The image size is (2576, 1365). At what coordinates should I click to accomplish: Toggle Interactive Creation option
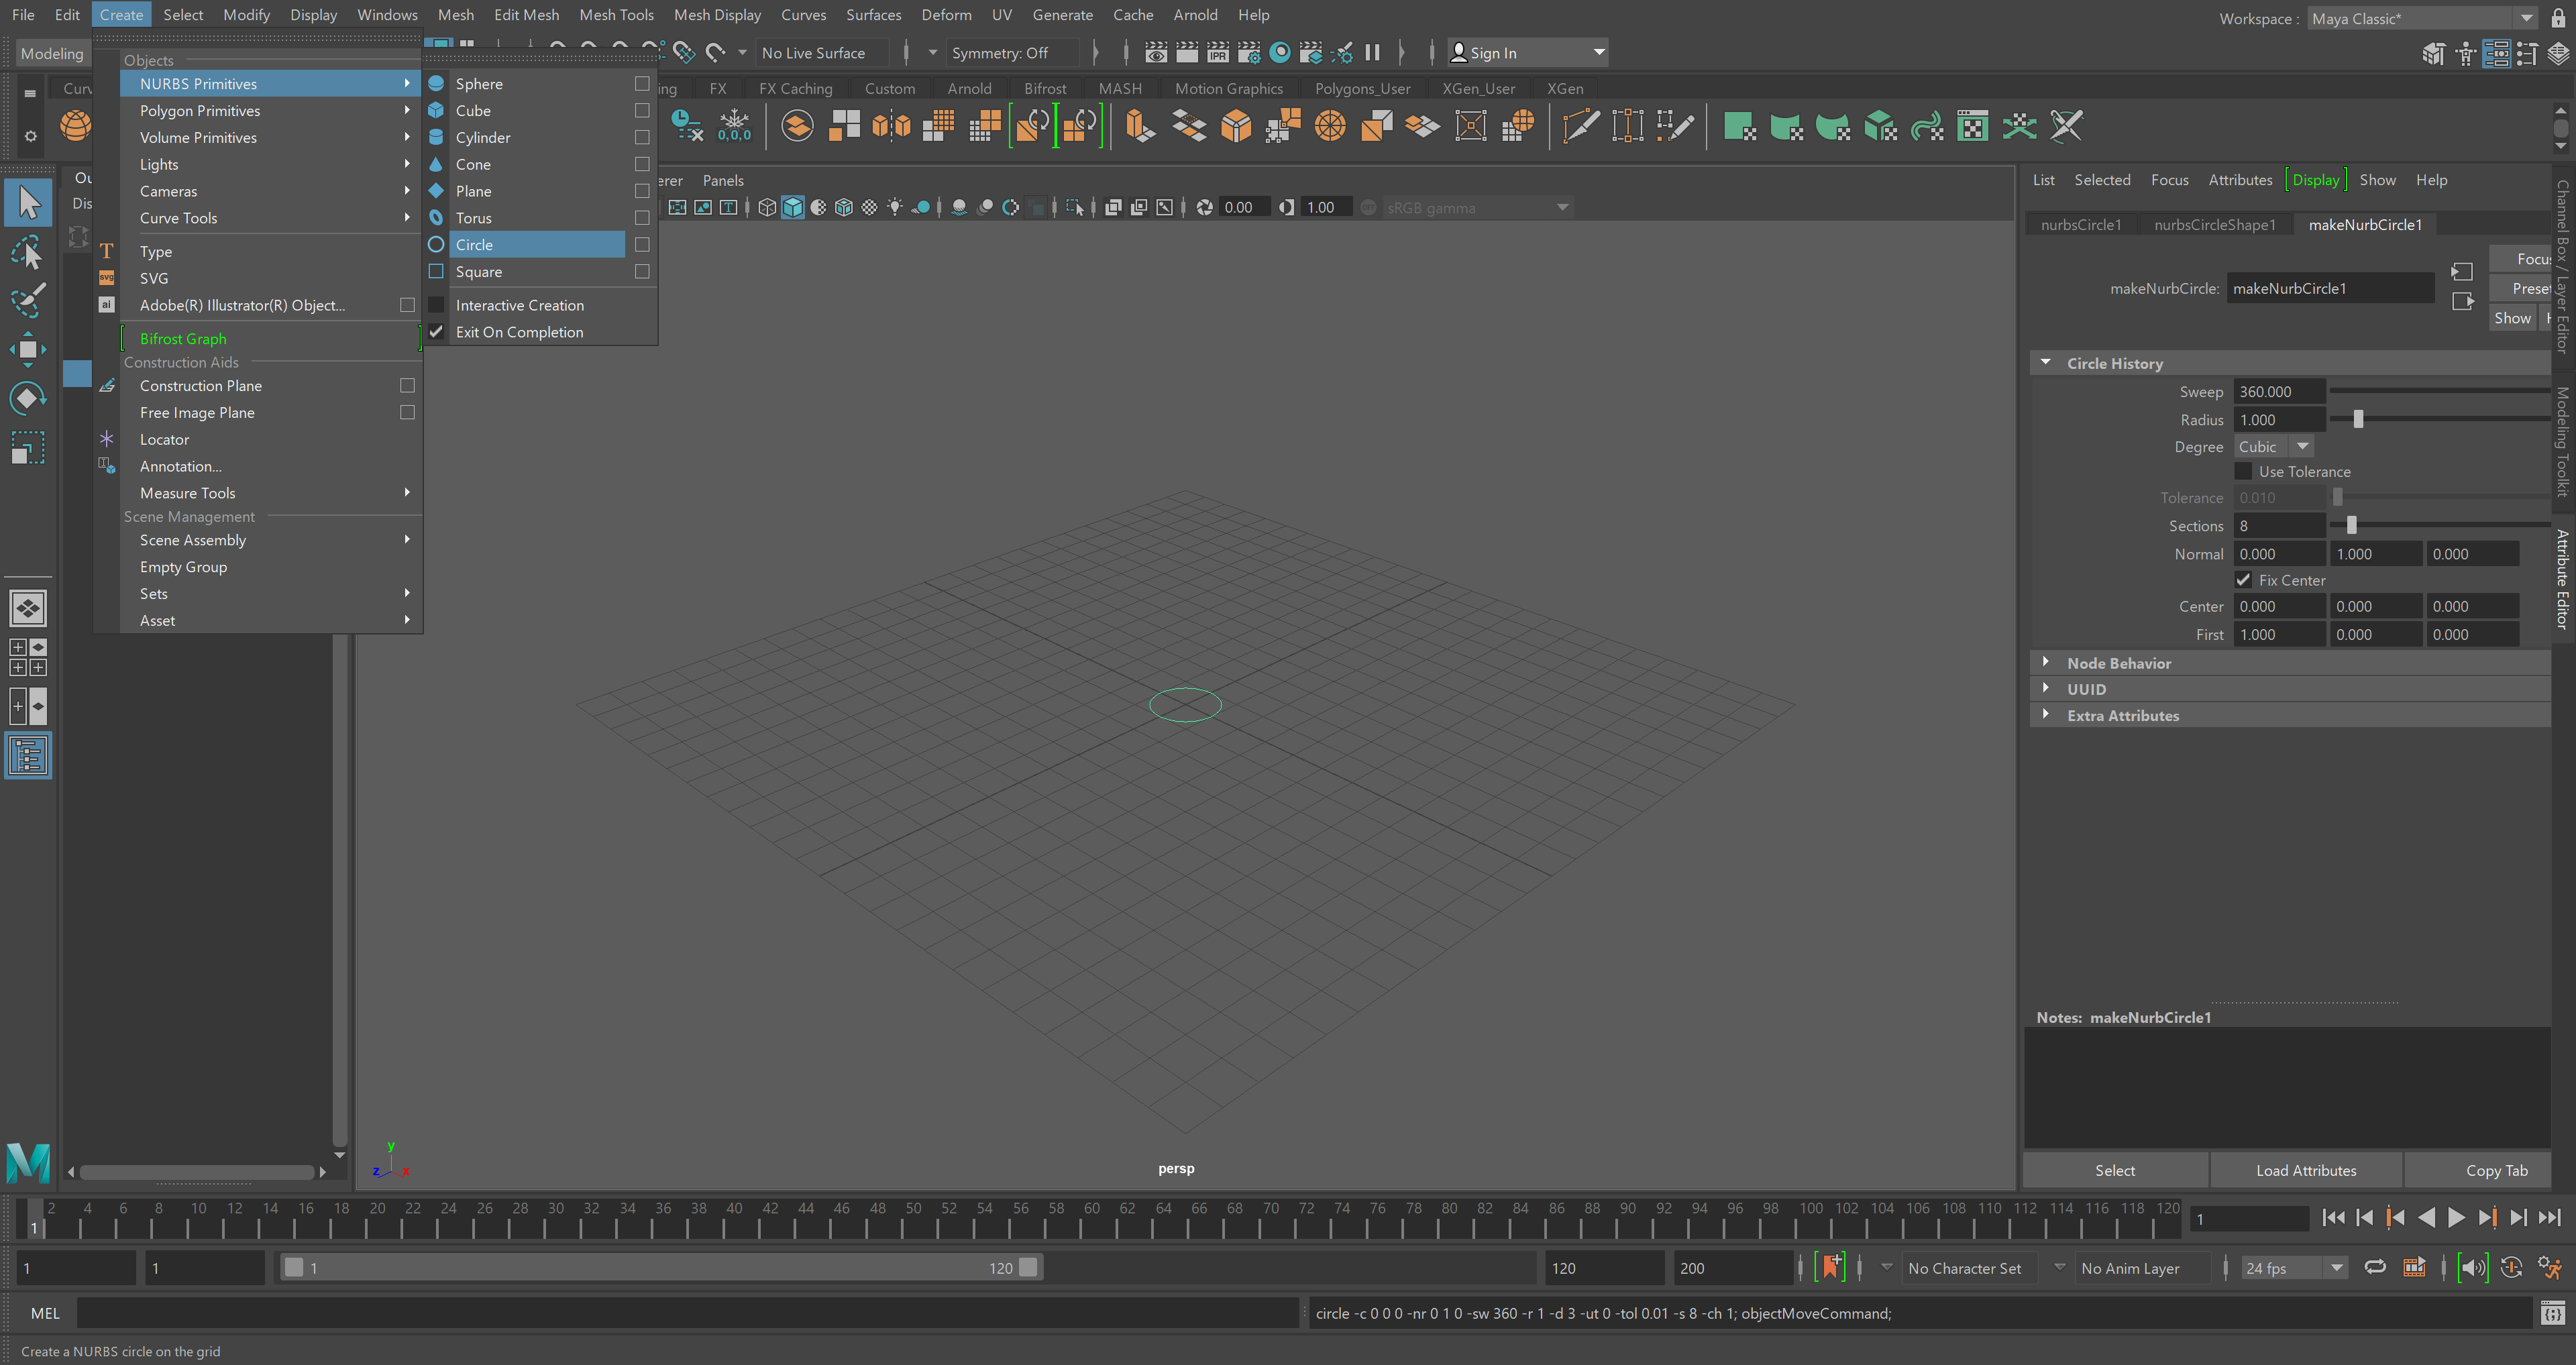point(519,305)
